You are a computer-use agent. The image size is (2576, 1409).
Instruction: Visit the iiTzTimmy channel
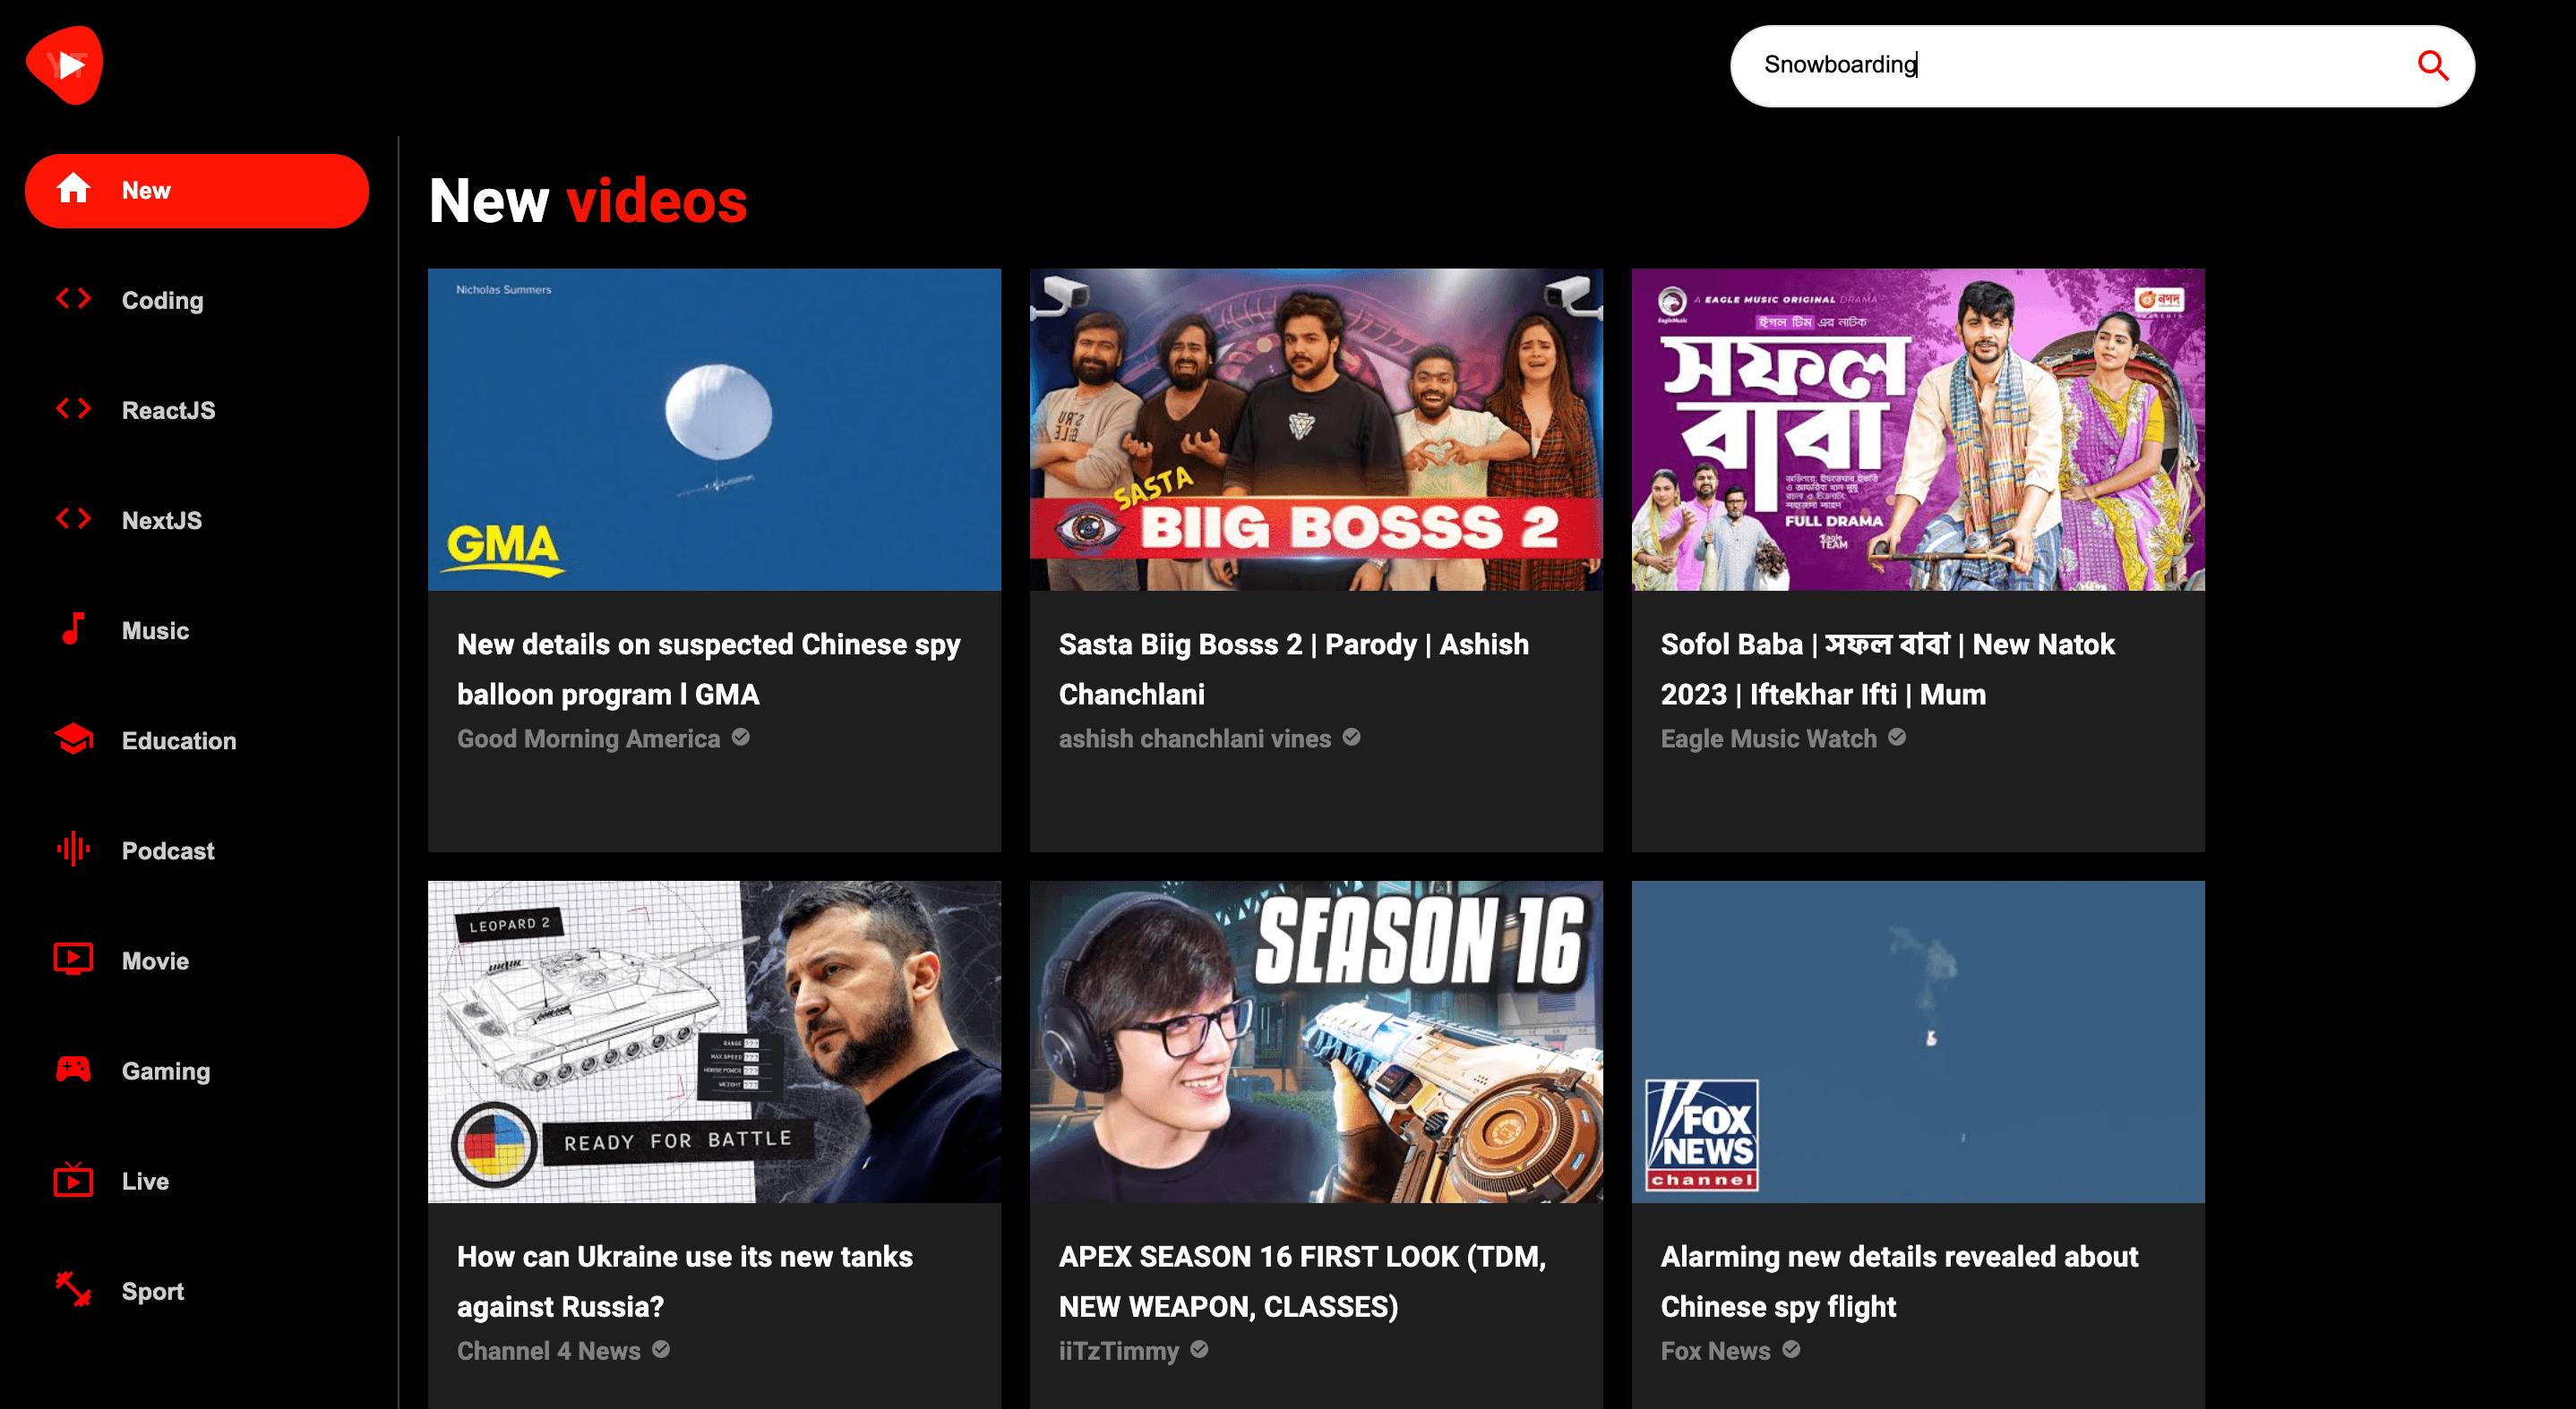pyautogui.click(x=1119, y=1351)
